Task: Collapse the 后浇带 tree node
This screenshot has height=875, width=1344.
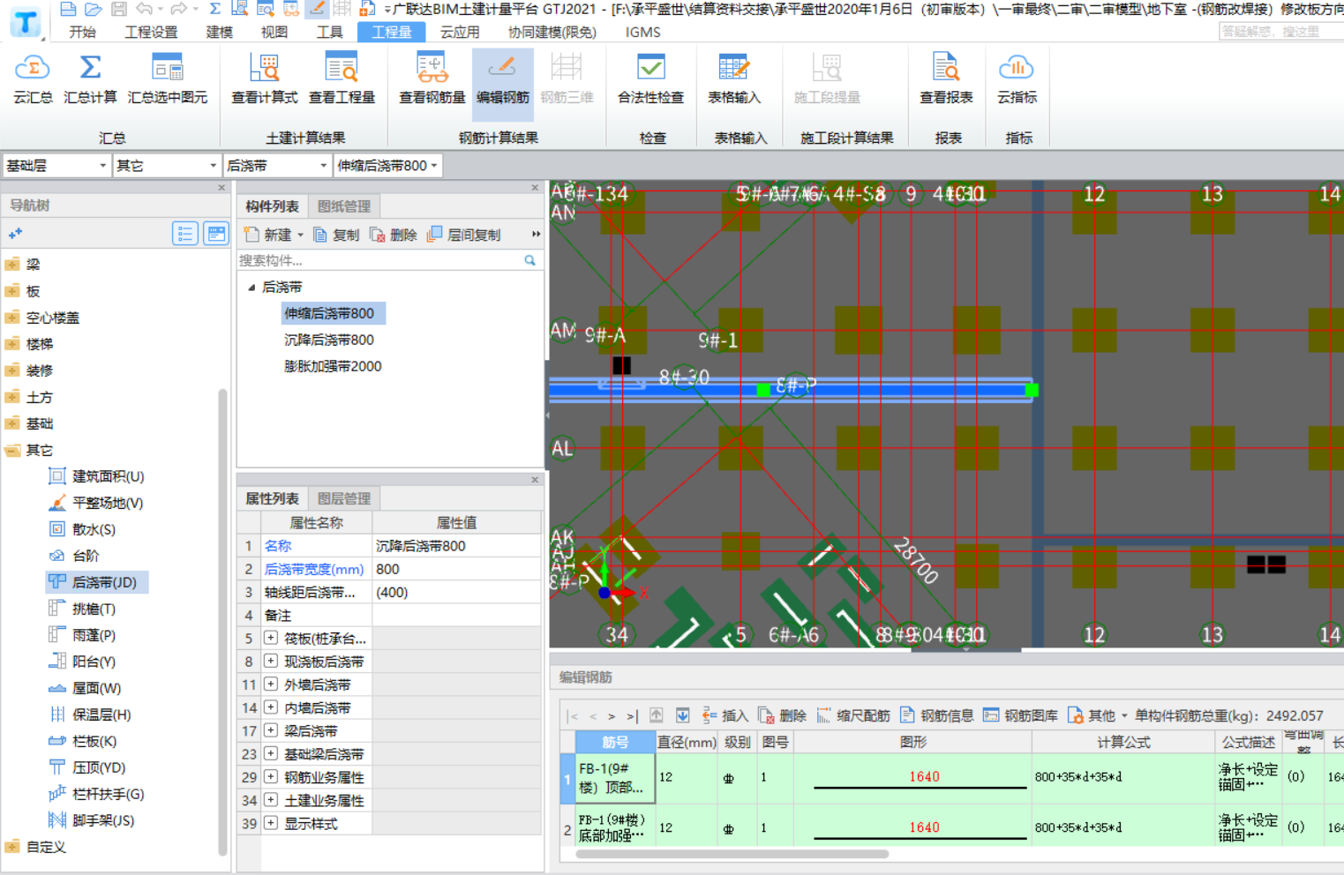Action: [252, 288]
